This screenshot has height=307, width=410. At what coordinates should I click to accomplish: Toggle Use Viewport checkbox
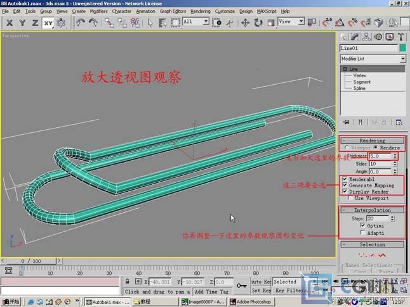pos(350,198)
